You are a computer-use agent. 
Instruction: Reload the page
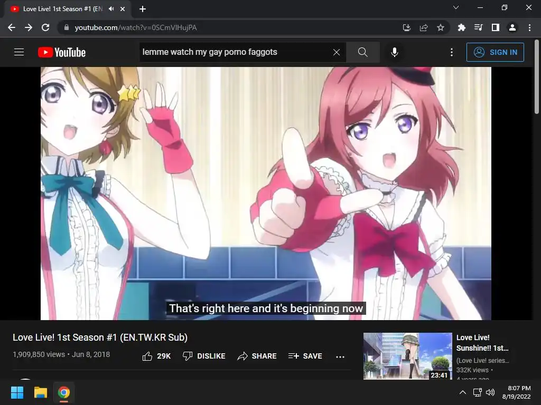pos(45,27)
